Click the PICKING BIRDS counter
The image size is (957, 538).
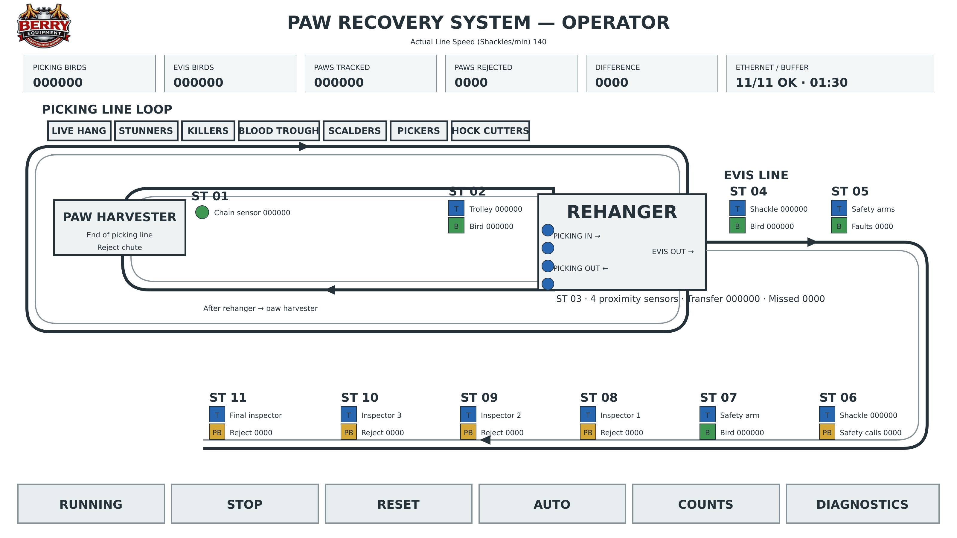89,74
